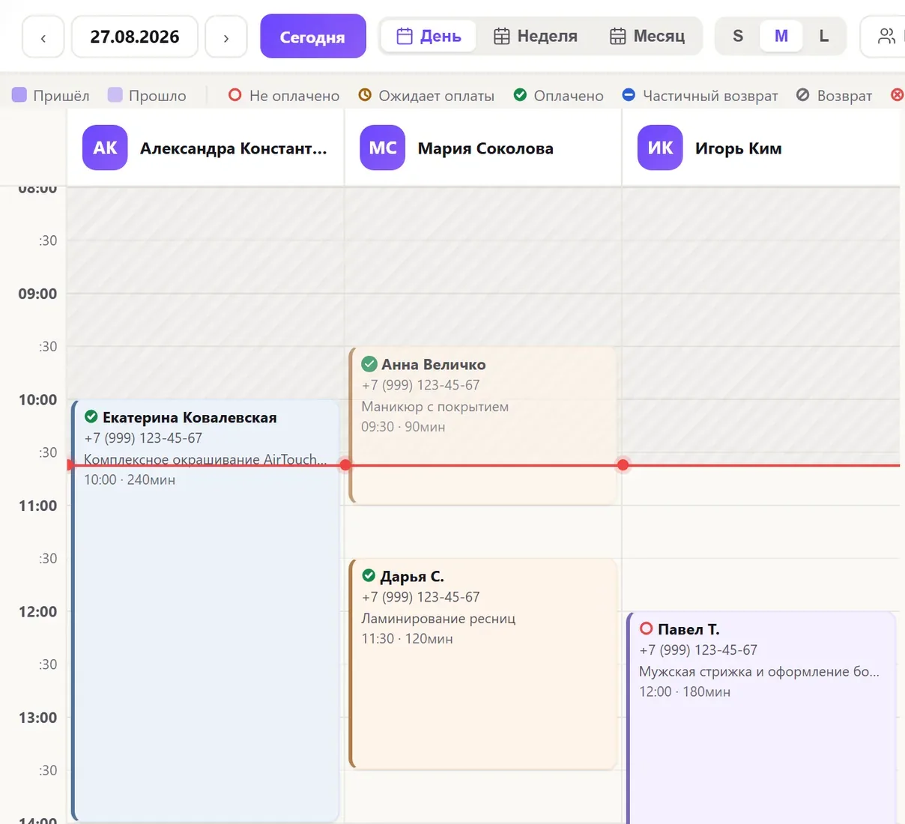The image size is (905, 824).
Task: Click the calendar icon in Неделя tab
Action: [x=502, y=36]
